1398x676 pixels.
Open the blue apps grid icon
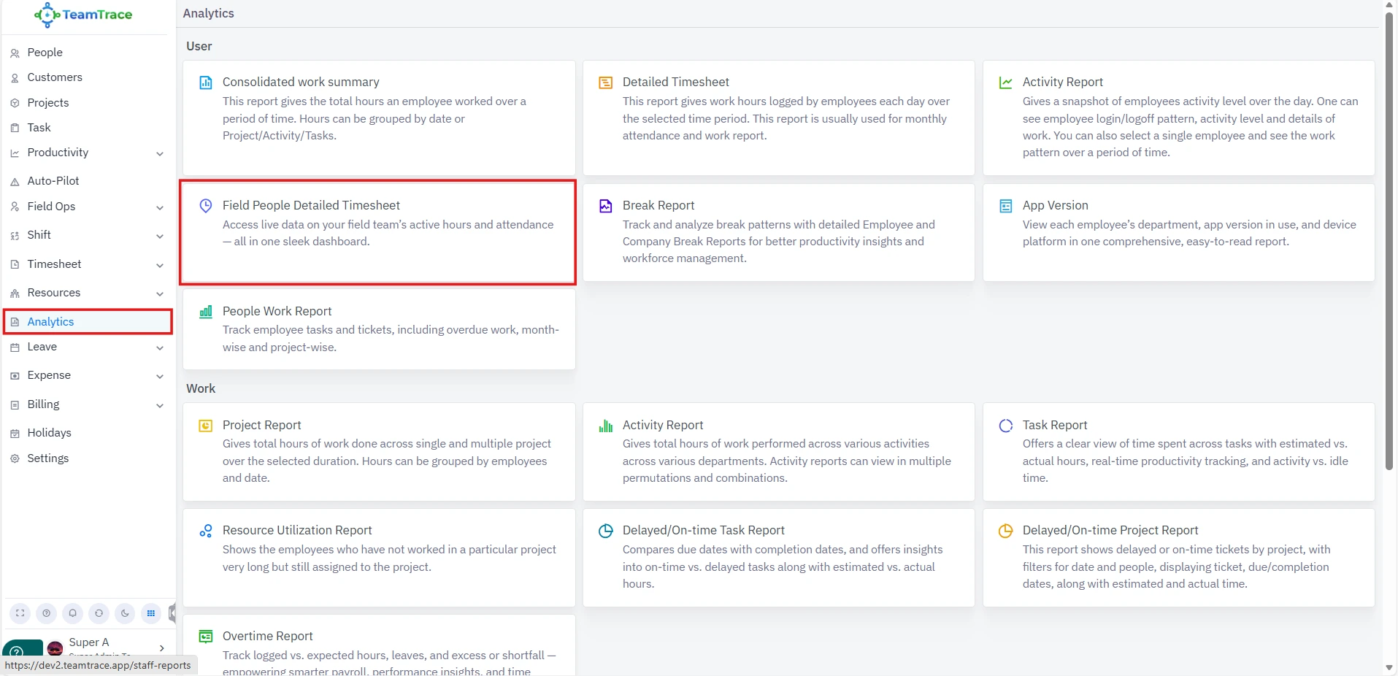[151, 613]
